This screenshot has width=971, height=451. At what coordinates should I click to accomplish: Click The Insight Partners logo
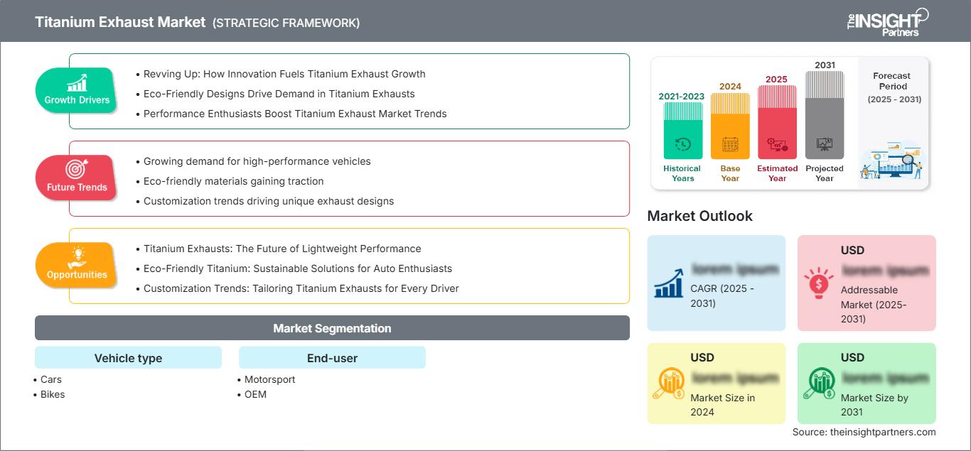coord(887,21)
